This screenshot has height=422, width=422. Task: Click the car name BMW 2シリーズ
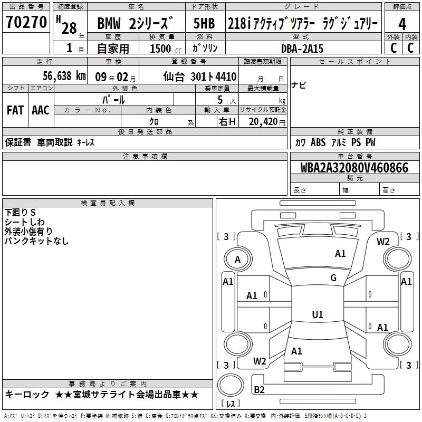[x=135, y=23]
